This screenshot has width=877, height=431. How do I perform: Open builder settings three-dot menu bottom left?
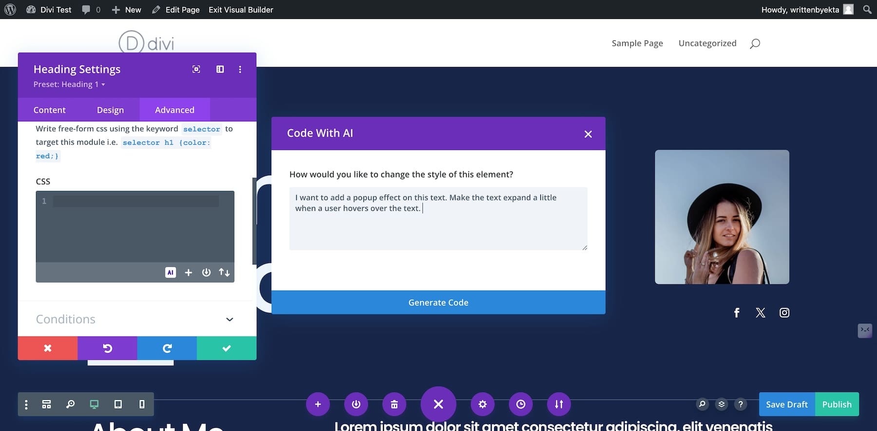26,404
